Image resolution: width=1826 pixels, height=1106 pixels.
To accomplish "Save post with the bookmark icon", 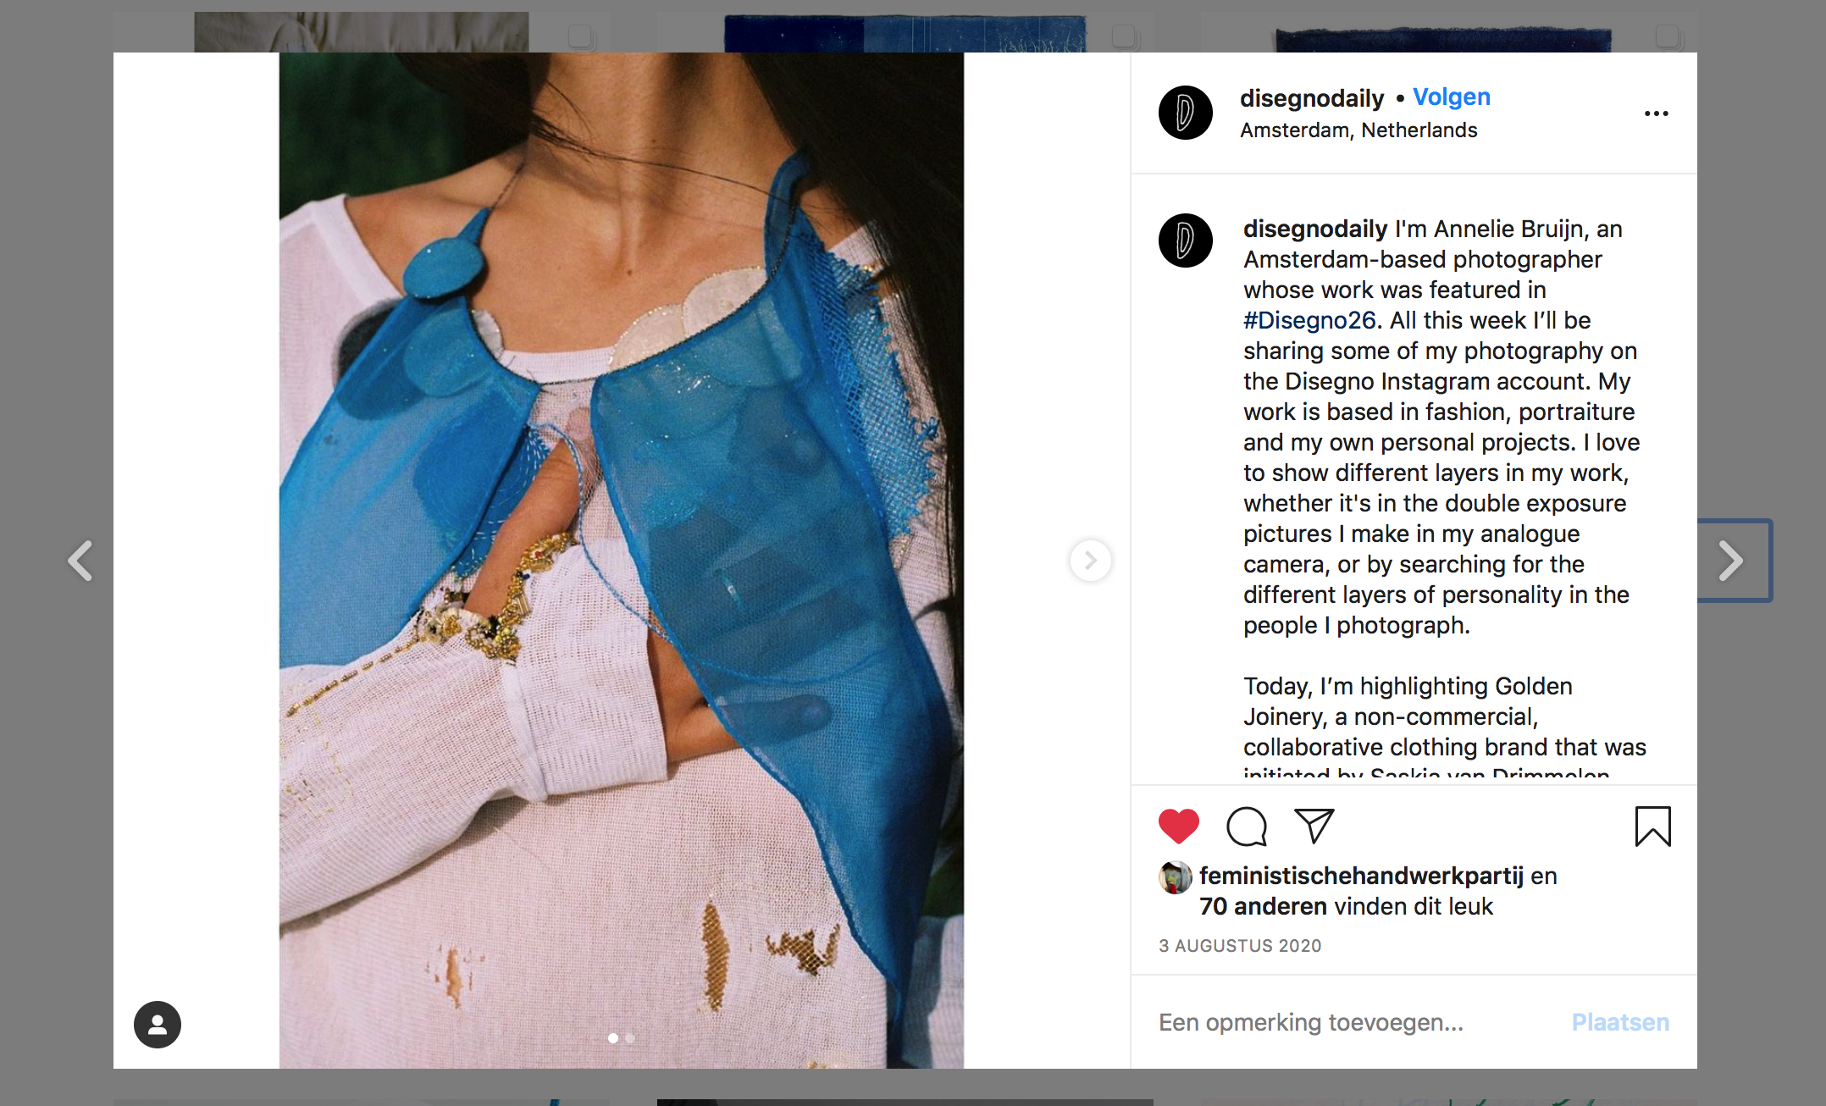I will click(x=1652, y=827).
